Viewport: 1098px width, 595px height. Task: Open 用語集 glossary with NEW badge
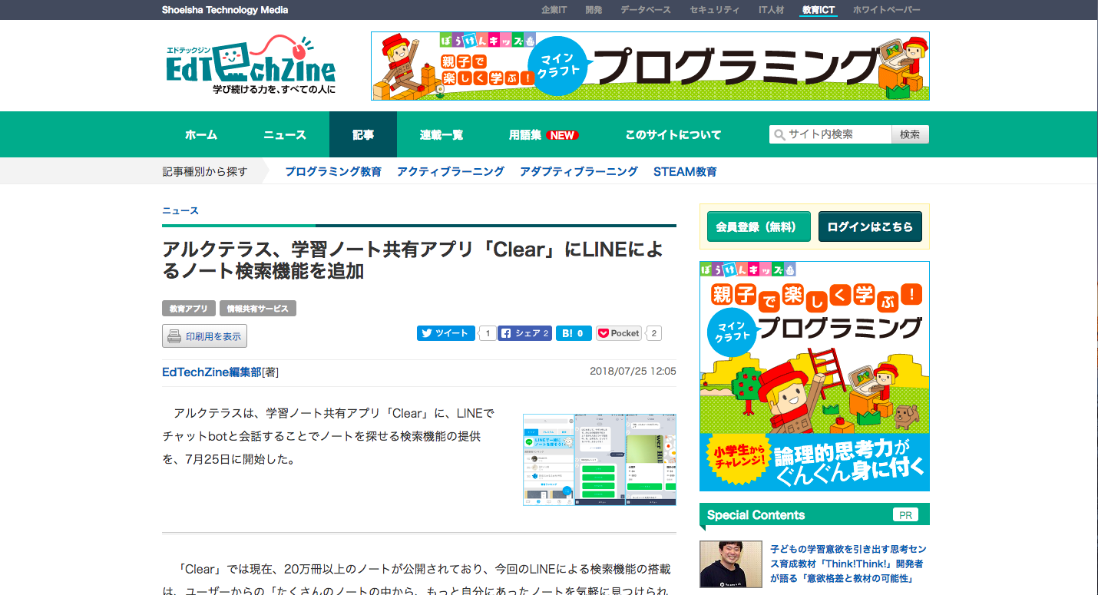click(543, 135)
